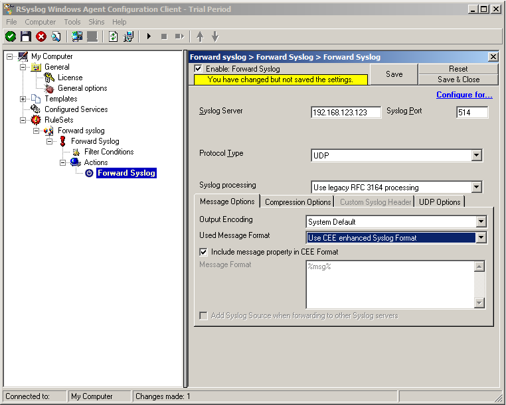The image size is (506, 405).
Task: Click inside the Message Format text area
Action: [x=390, y=284]
